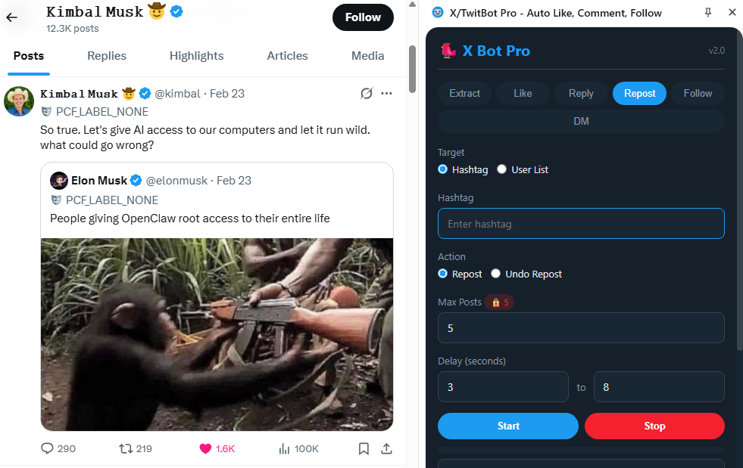Click the share post icon
The height and width of the screenshot is (468, 743).
[386, 448]
